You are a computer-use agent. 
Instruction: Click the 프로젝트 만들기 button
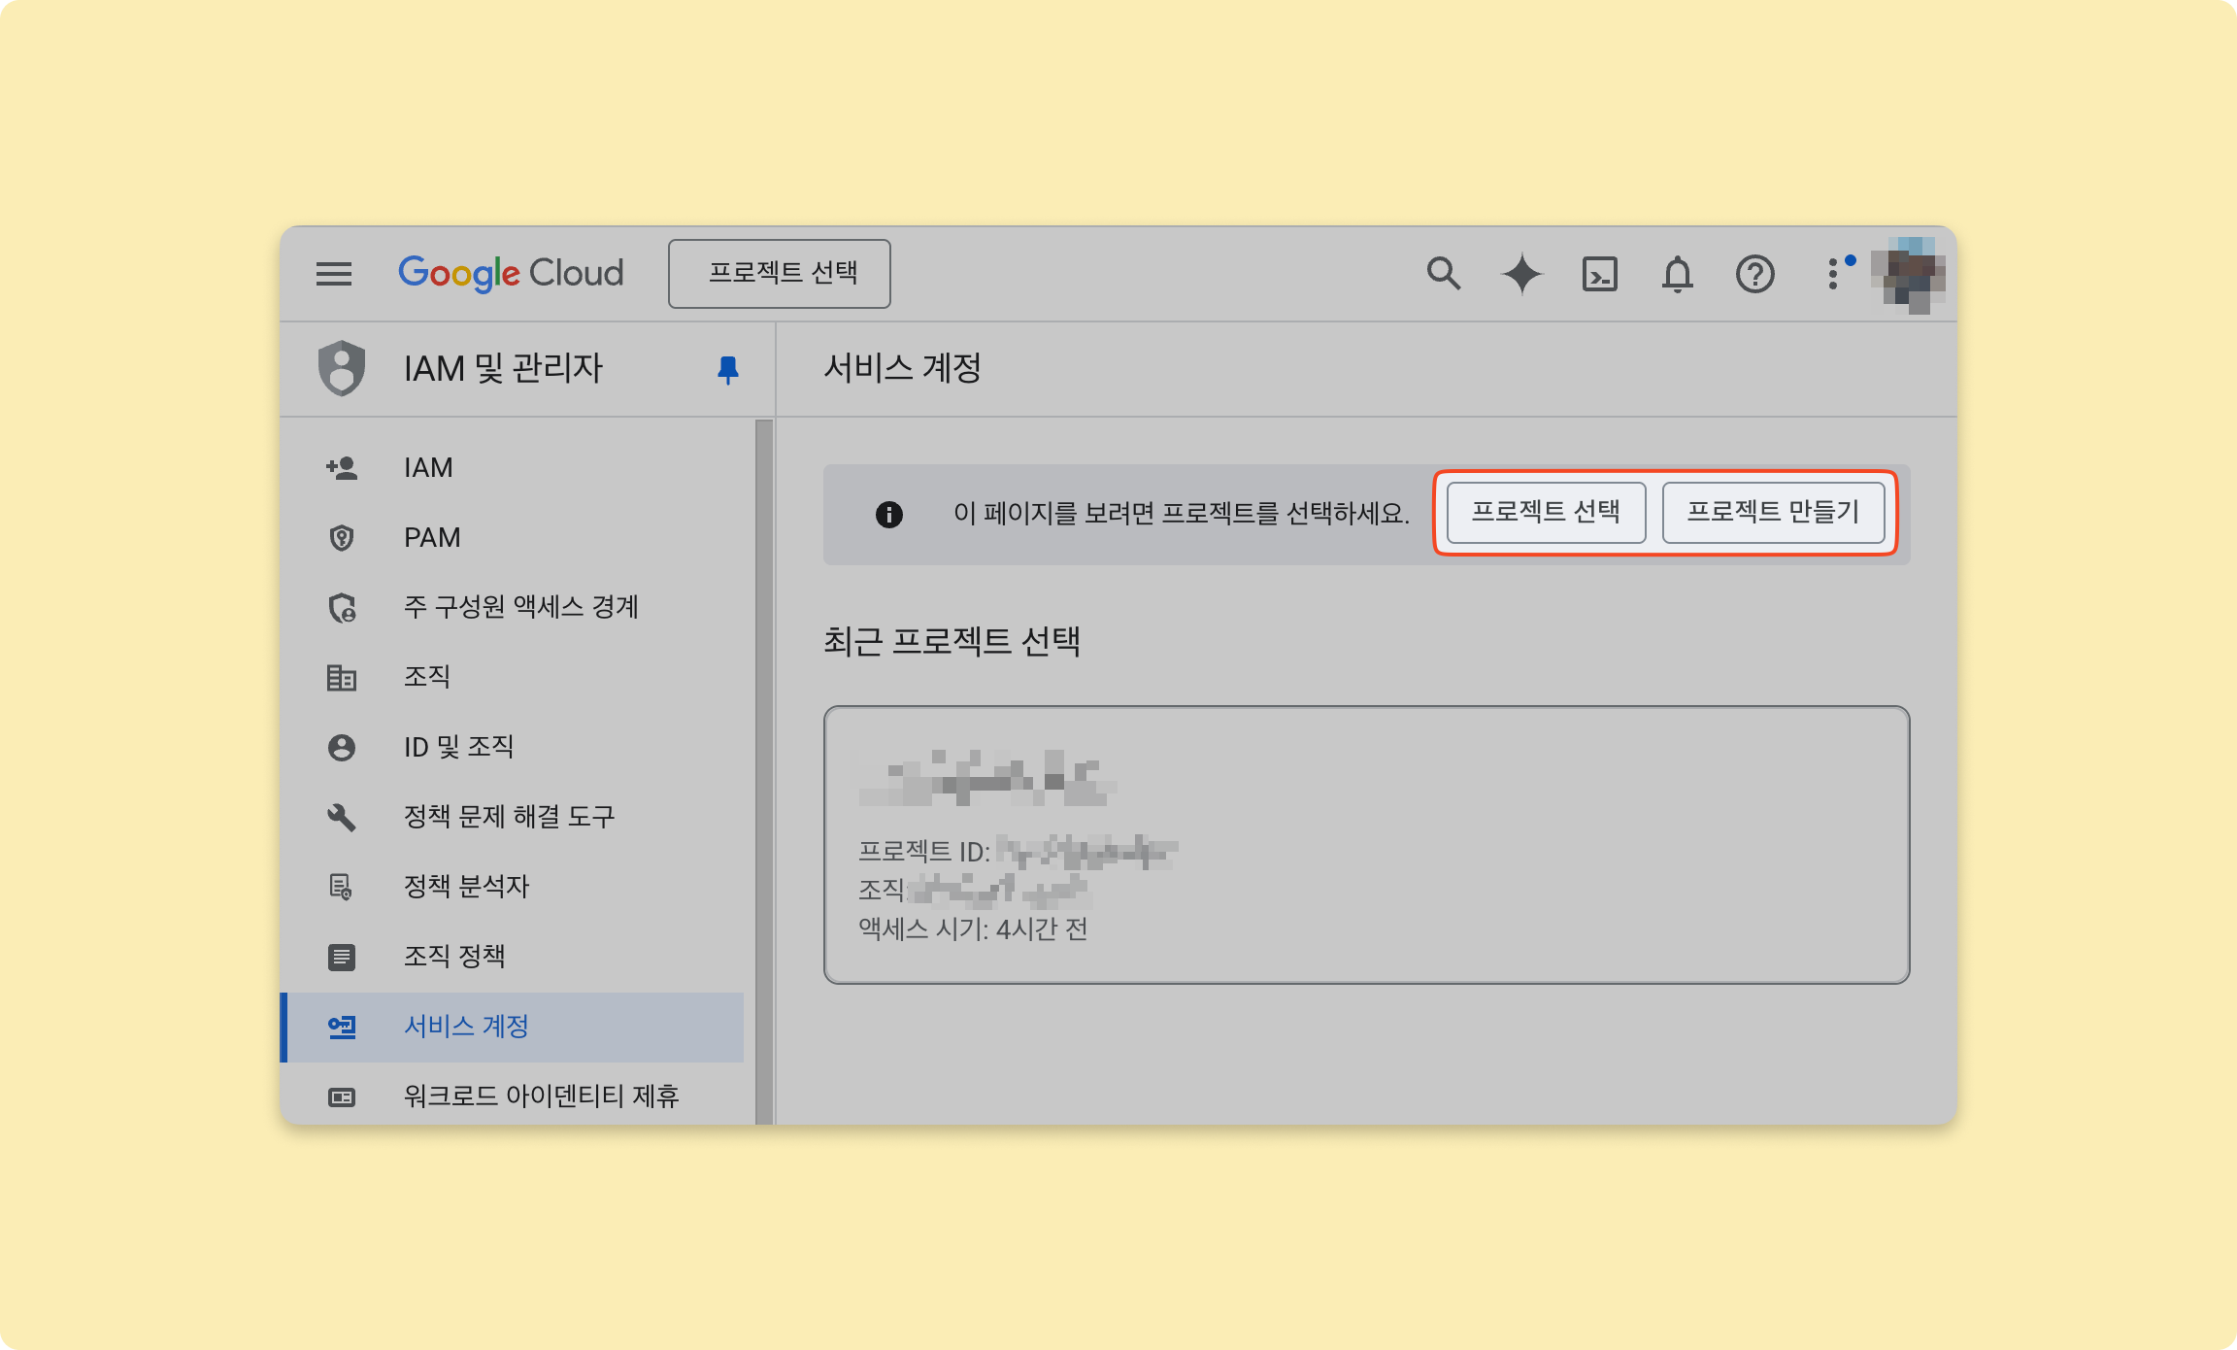tap(1773, 512)
